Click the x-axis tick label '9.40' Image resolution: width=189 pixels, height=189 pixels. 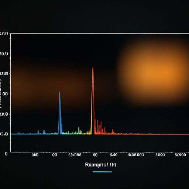click(114, 155)
